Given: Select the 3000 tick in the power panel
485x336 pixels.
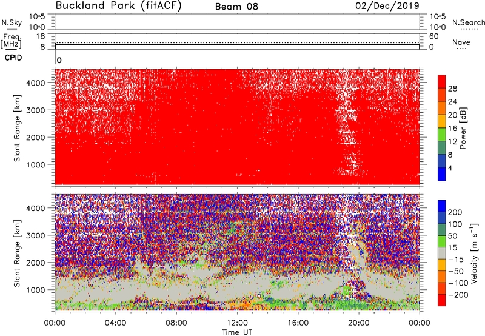Looking at the screenshot, I should pyautogui.click(x=35, y=110).
